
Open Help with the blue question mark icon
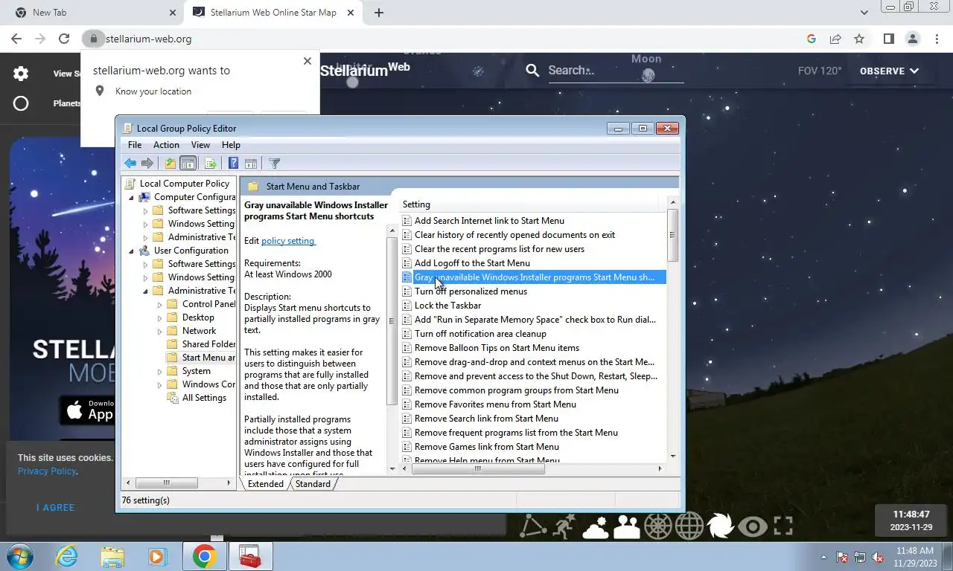[233, 164]
